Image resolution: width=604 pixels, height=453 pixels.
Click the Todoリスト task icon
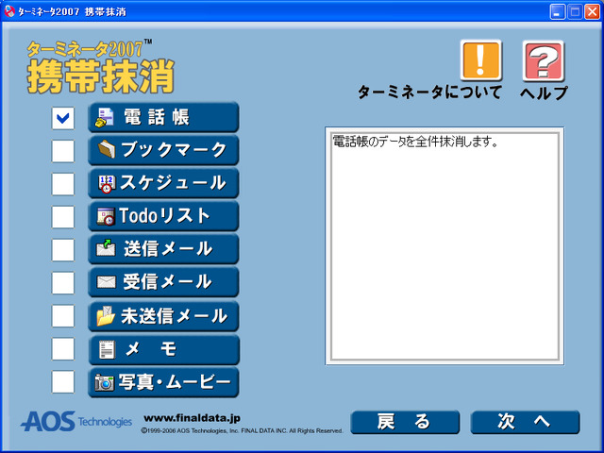click(x=106, y=216)
